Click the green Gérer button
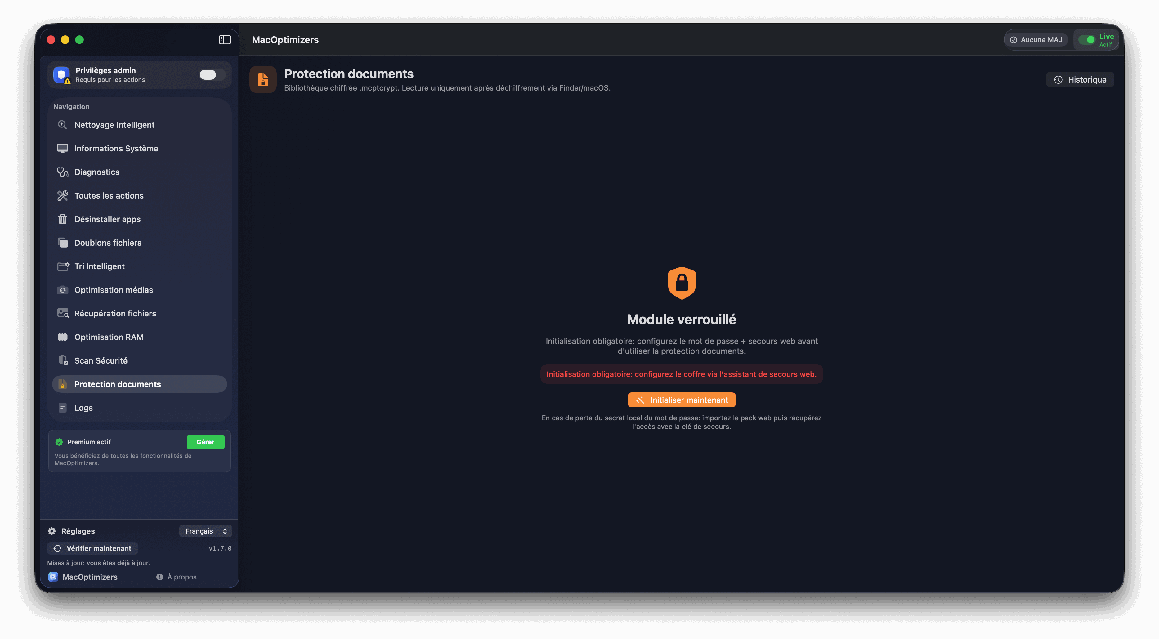1159x639 pixels. [x=206, y=442]
